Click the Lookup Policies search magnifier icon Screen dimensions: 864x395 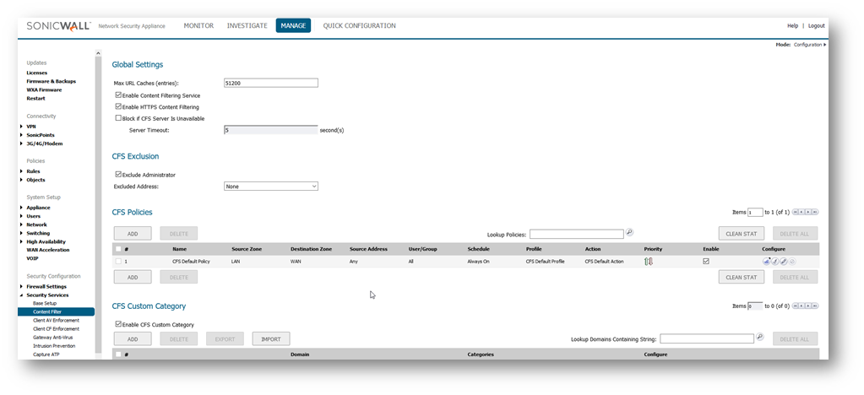point(629,233)
